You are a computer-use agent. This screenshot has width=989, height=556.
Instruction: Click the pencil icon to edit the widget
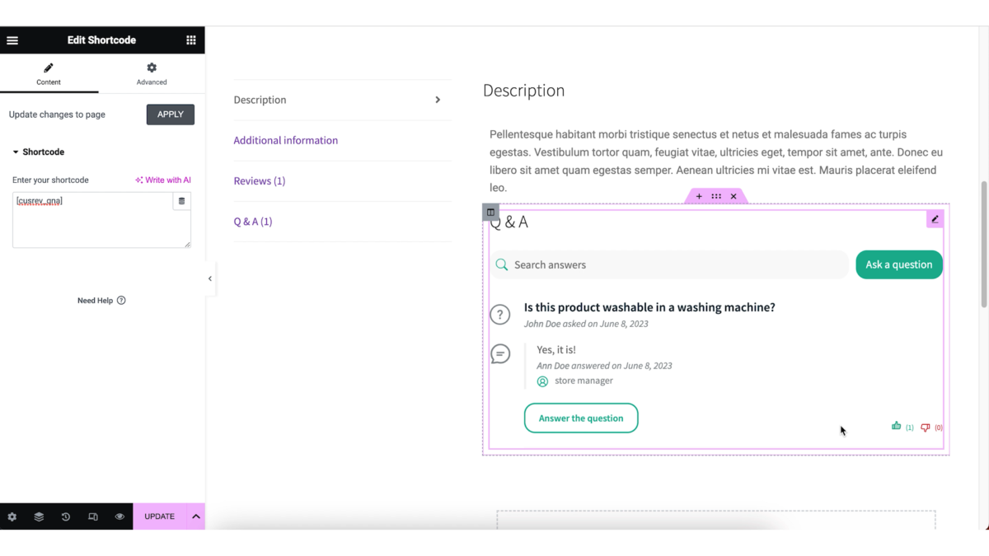point(935,219)
